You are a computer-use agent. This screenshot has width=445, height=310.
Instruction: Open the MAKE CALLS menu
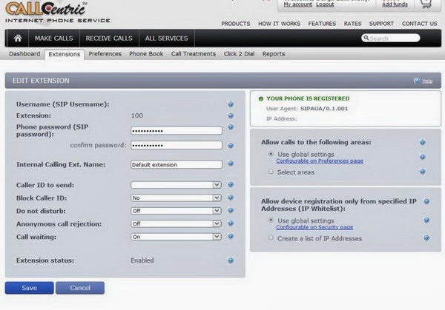(x=54, y=38)
